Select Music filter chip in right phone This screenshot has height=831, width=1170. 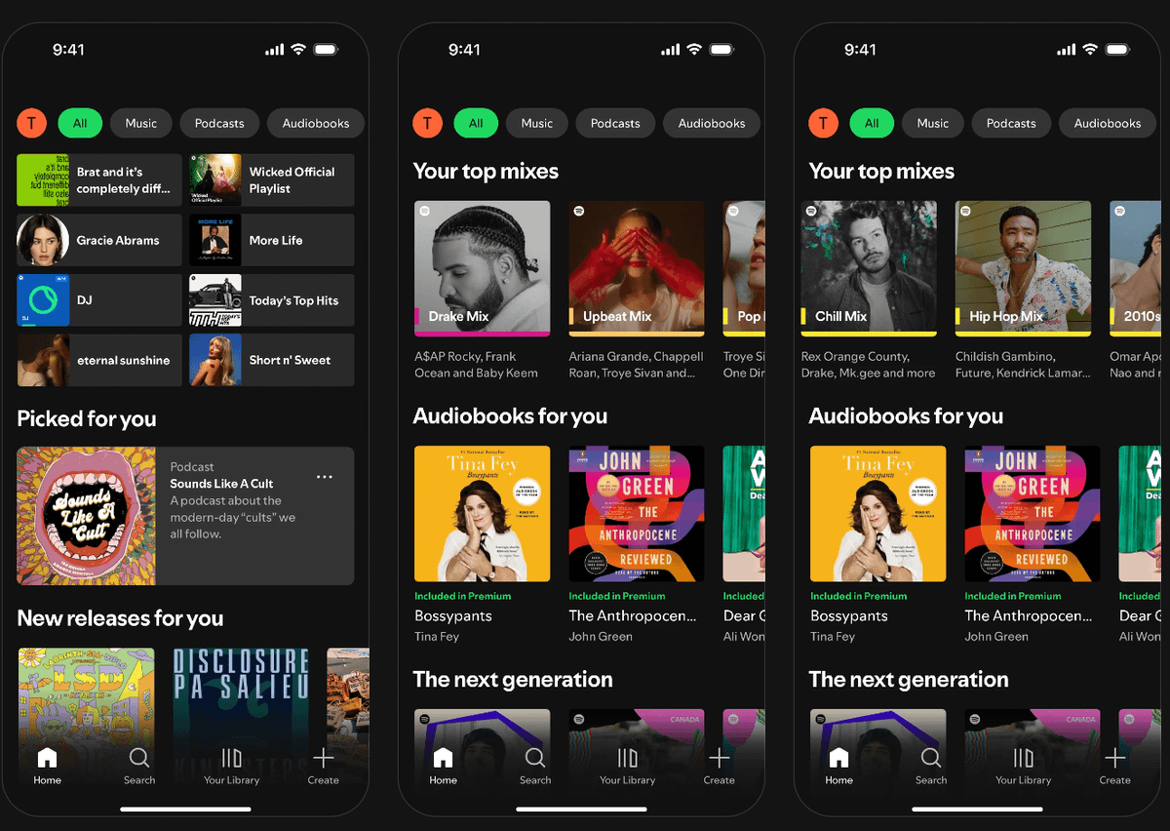coord(932,123)
